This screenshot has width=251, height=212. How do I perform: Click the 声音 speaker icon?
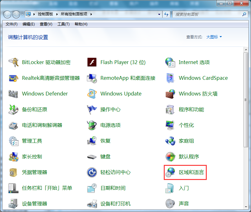pyautogui.click(x=170, y=204)
